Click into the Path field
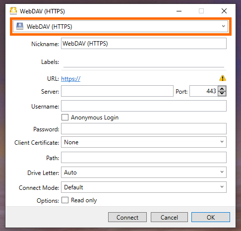 144,157
